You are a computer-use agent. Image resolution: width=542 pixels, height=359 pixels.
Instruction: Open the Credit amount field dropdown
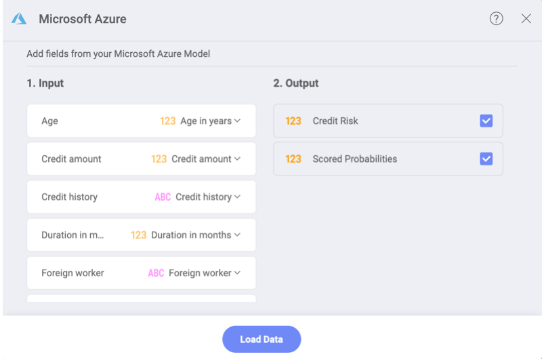pyautogui.click(x=237, y=159)
